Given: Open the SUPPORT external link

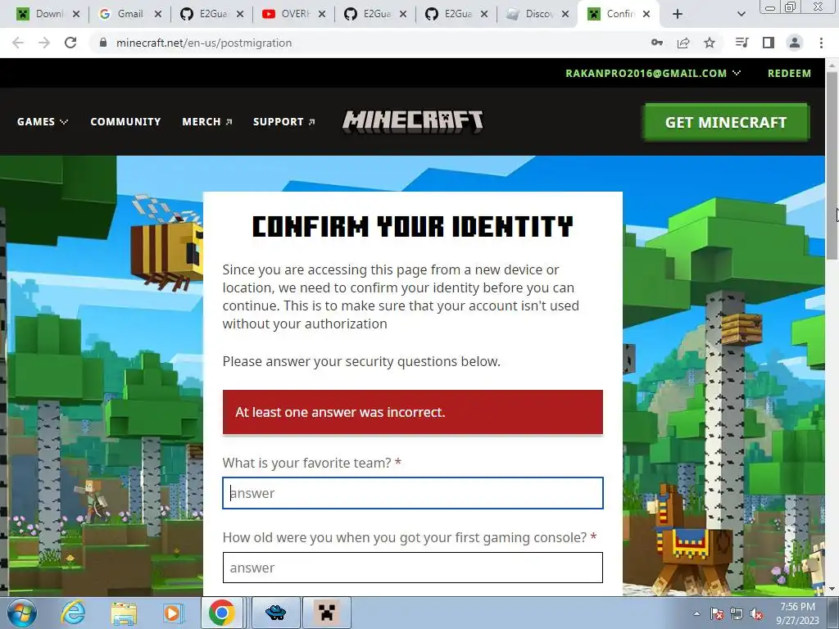Looking at the screenshot, I should (284, 122).
